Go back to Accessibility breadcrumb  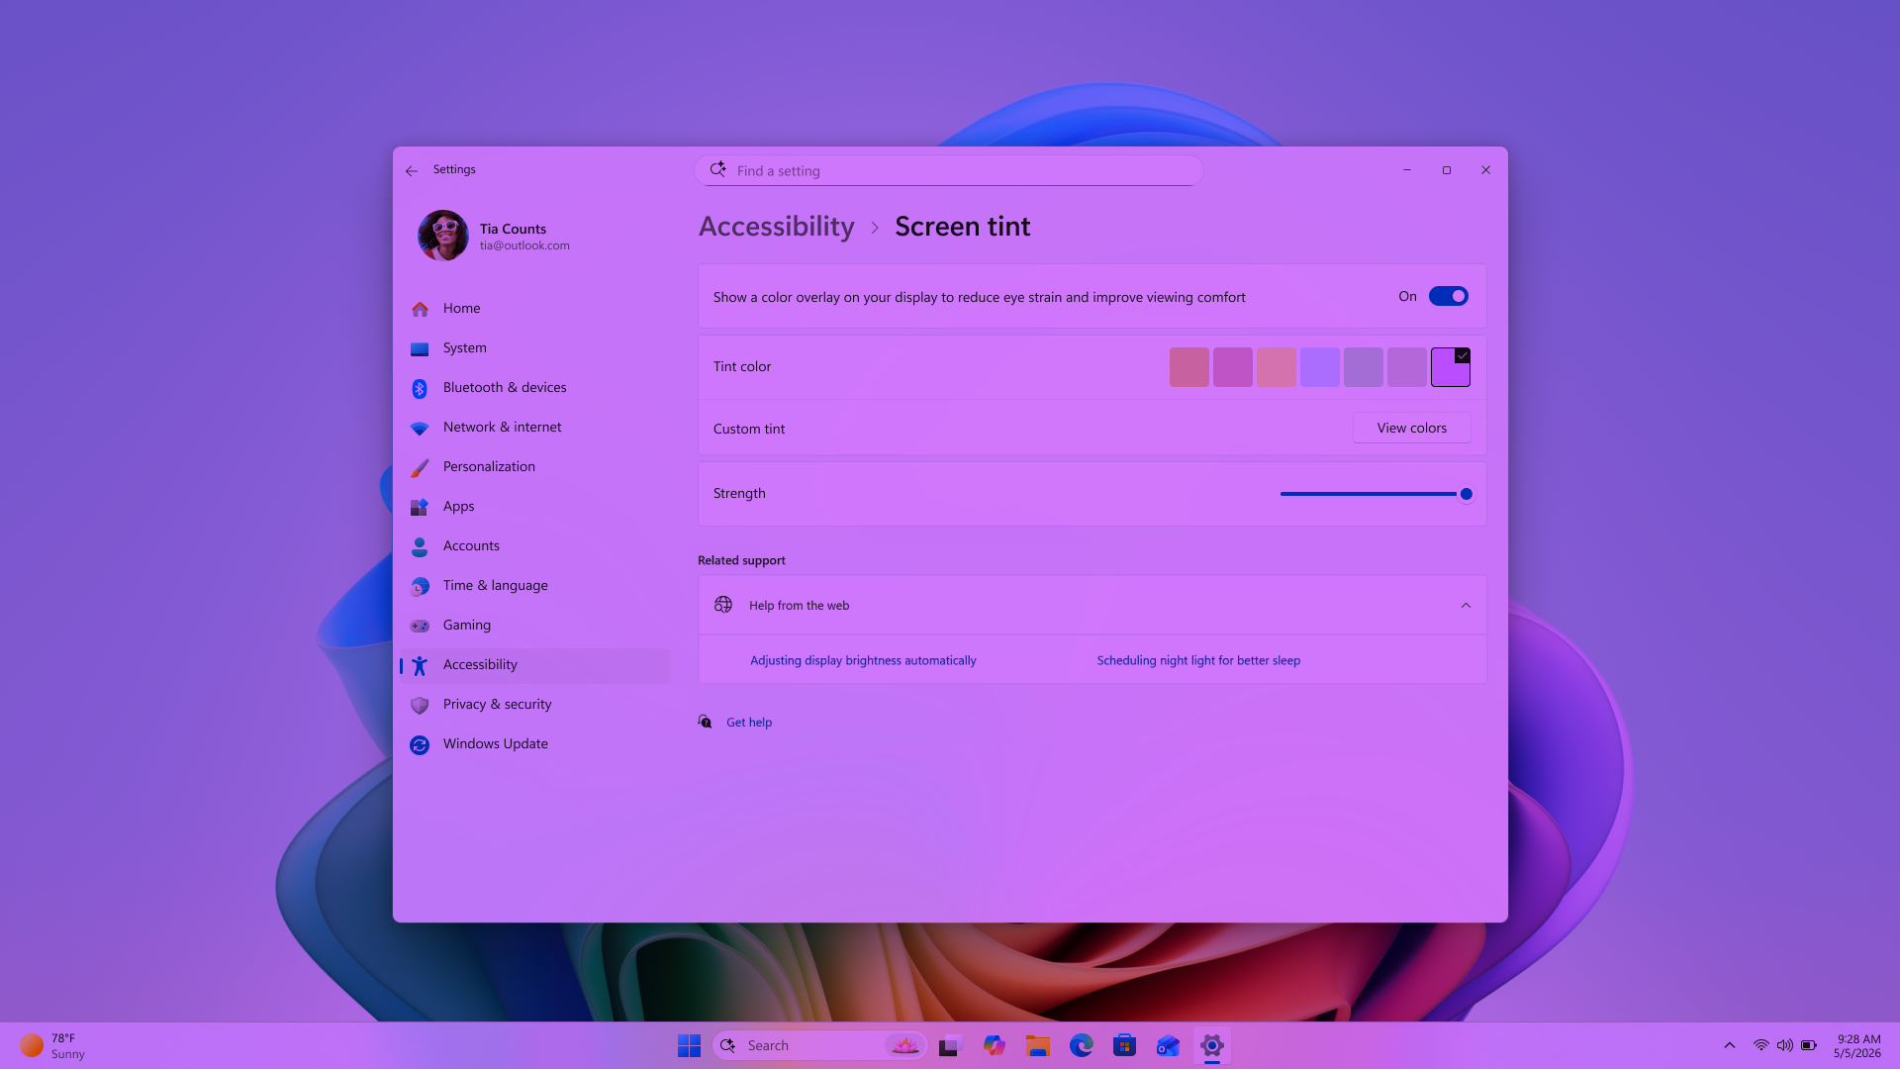tap(777, 227)
